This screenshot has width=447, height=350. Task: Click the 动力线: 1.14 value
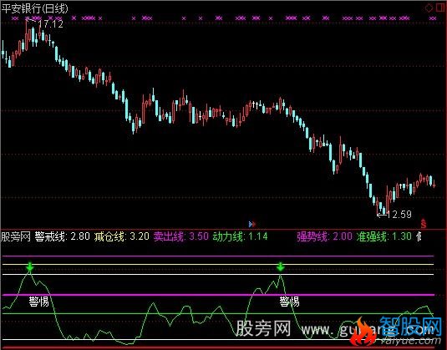coord(240,236)
